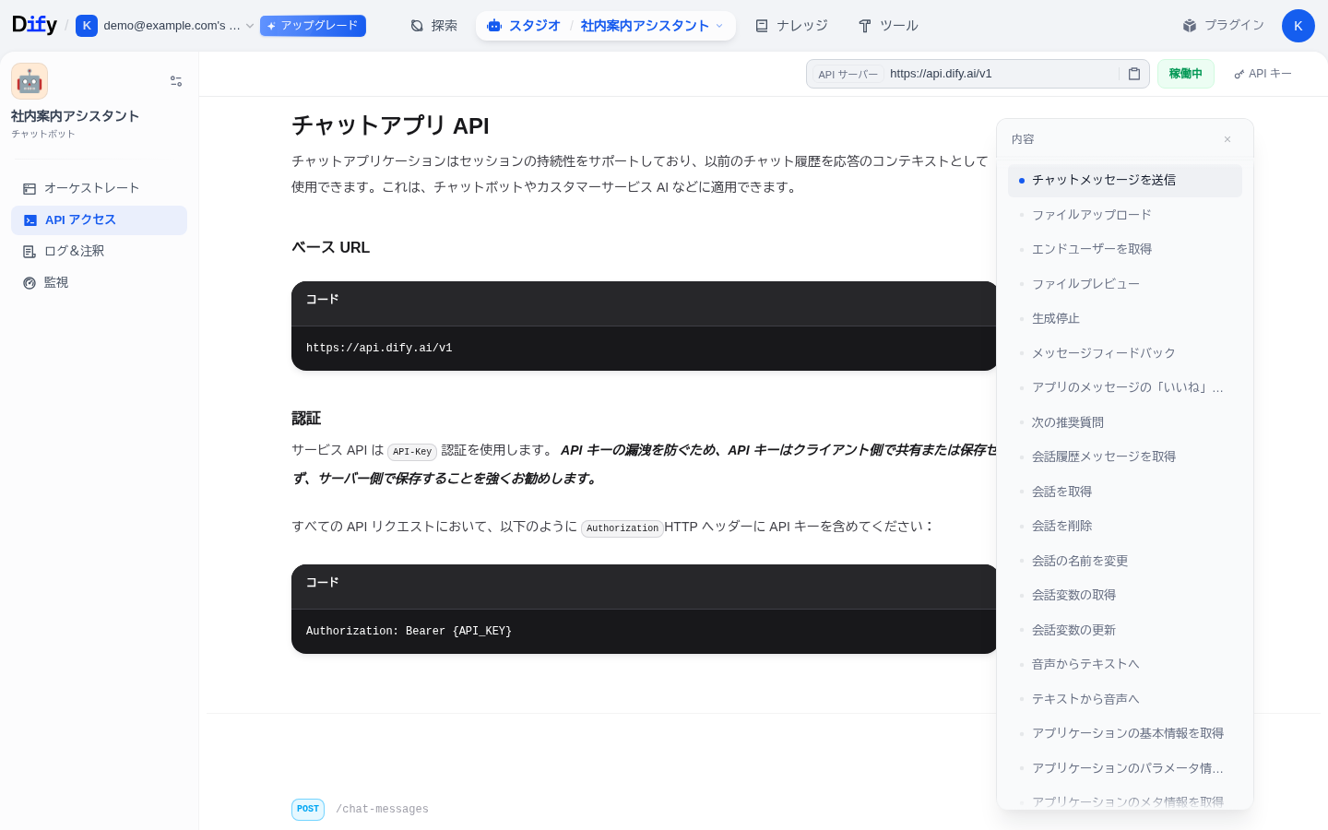Jump to 会話を削除 section
This screenshot has width=1328, height=830.
(x=1125, y=527)
